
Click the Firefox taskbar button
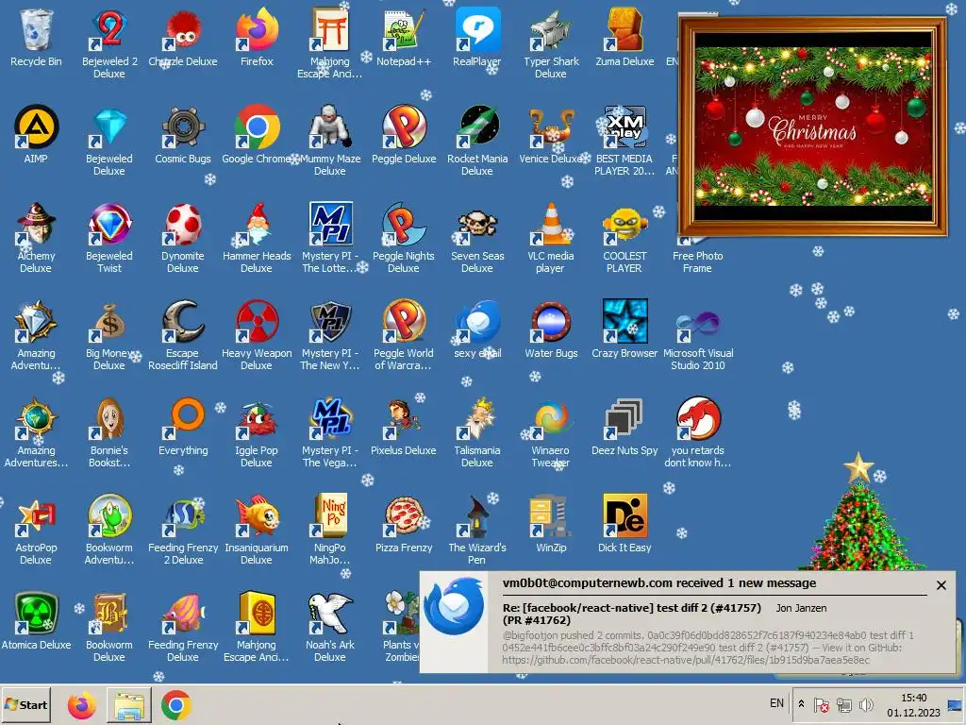pyautogui.click(x=81, y=704)
